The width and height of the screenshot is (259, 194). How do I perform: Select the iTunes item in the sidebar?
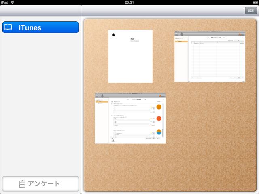[40, 27]
